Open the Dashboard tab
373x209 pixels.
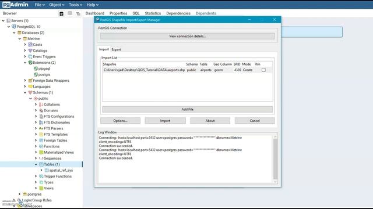[x=95, y=13]
